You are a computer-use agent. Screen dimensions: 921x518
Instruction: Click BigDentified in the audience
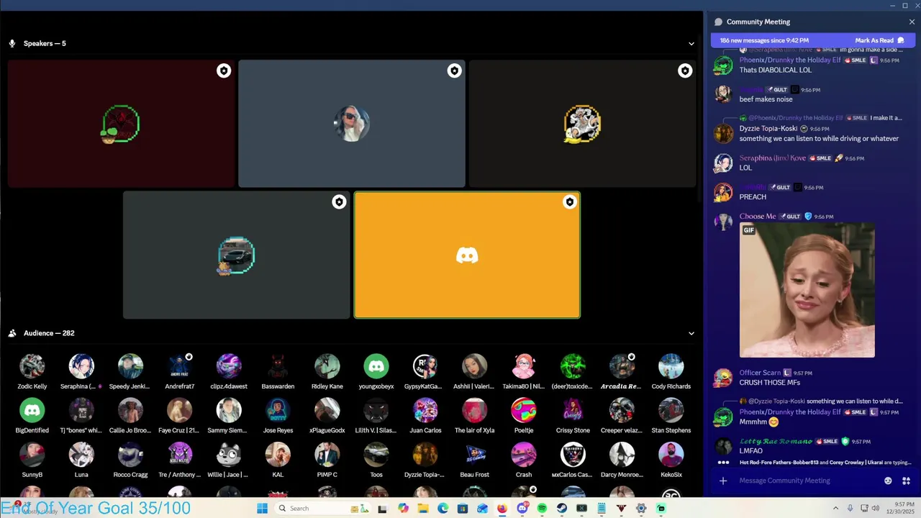coord(32,416)
